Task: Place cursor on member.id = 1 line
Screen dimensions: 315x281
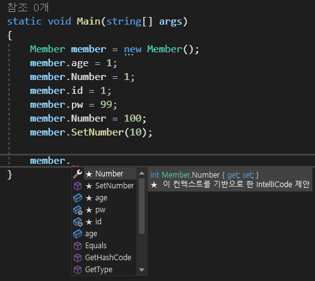Action: point(71,91)
